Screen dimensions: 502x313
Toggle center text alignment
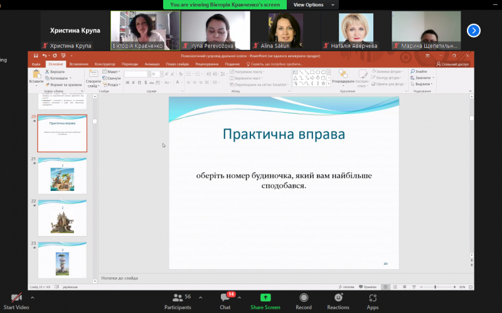(195, 83)
